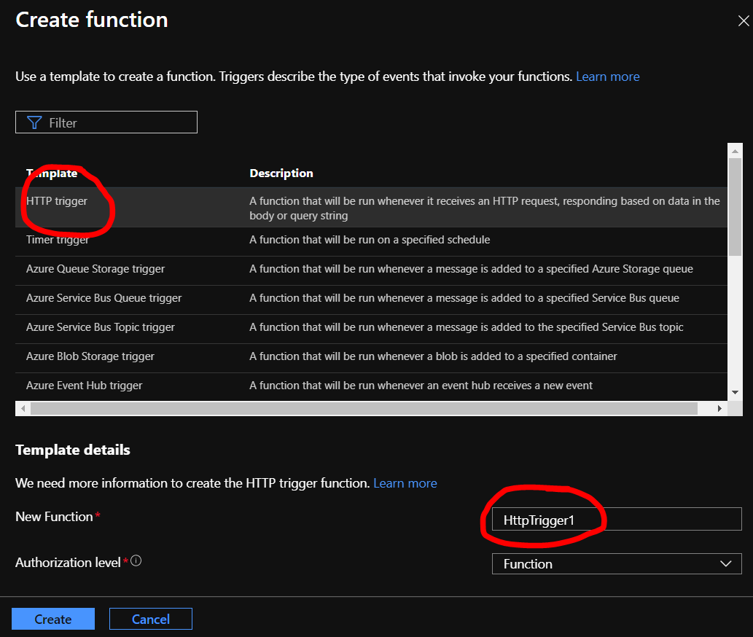Click the Authorization level info icon
Viewport: 753px width, 637px height.
[x=136, y=560]
